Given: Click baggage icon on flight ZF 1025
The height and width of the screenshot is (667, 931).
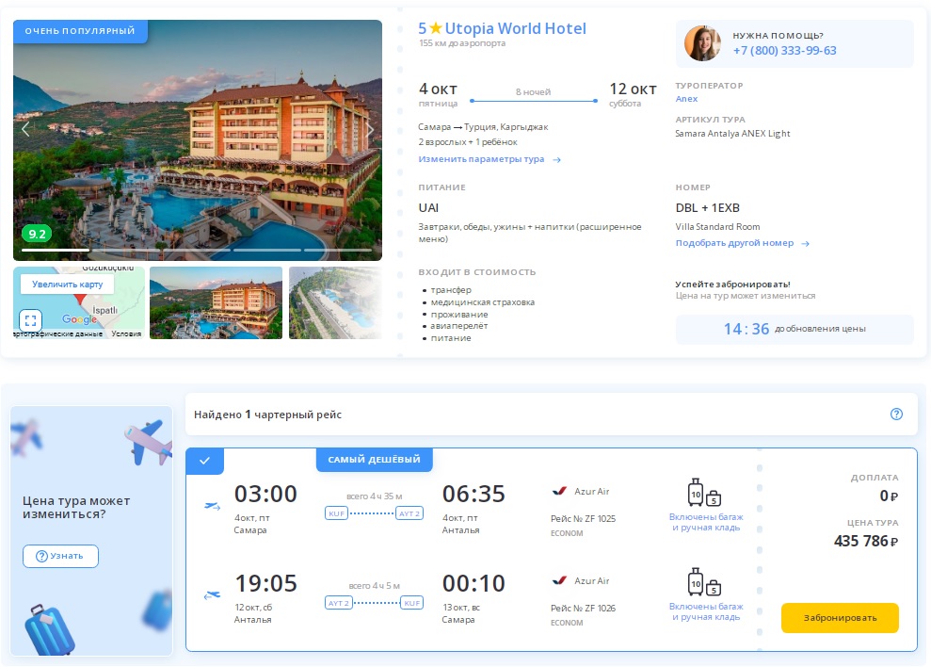Looking at the screenshot, I should [704, 493].
